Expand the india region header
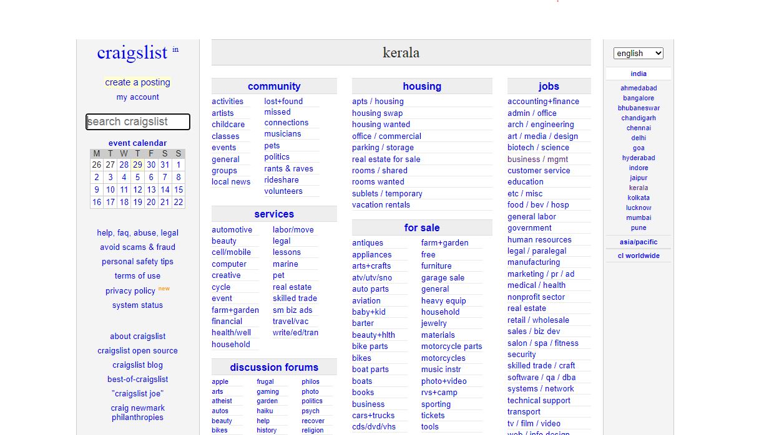The image size is (759, 435). click(x=639, y=74)
